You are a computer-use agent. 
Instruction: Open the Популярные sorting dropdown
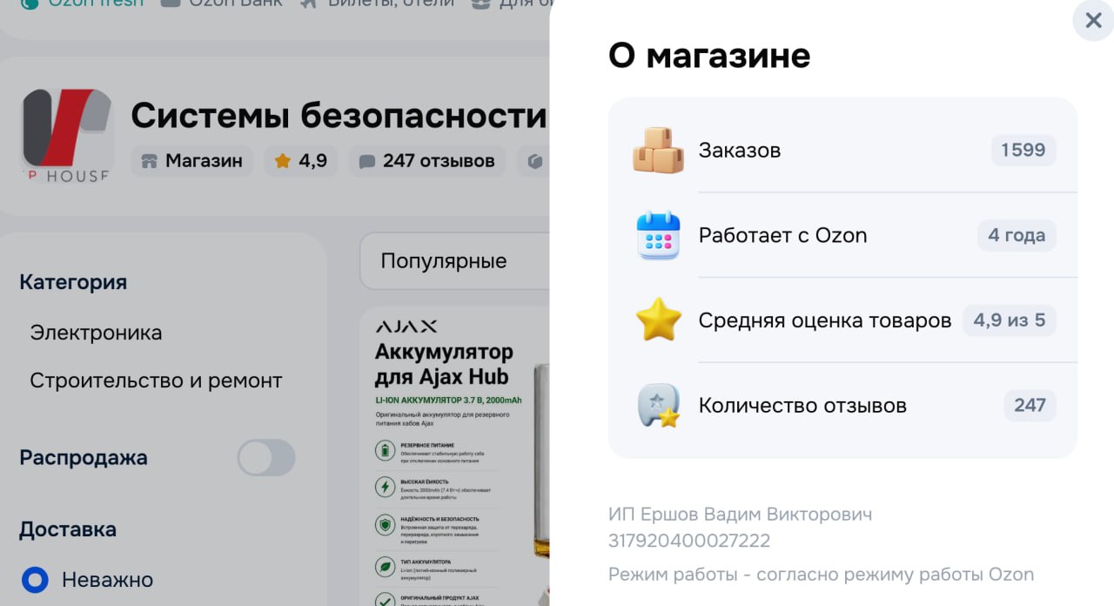[x=454, y=260]
